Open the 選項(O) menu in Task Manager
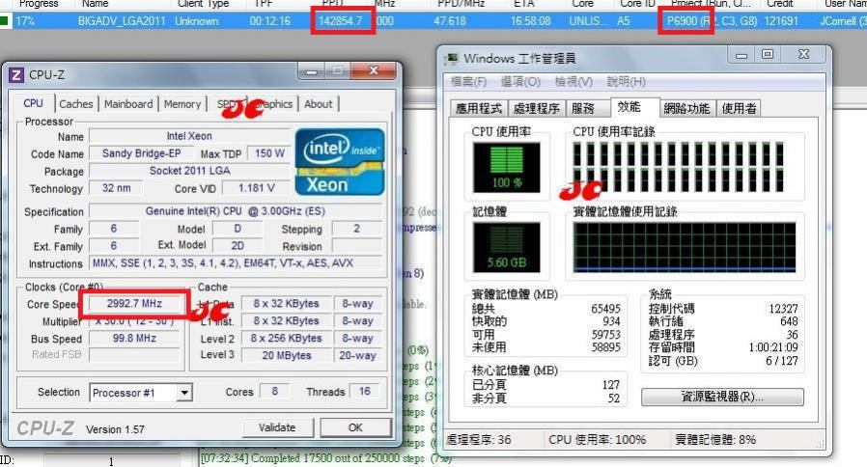 [520, 82]
